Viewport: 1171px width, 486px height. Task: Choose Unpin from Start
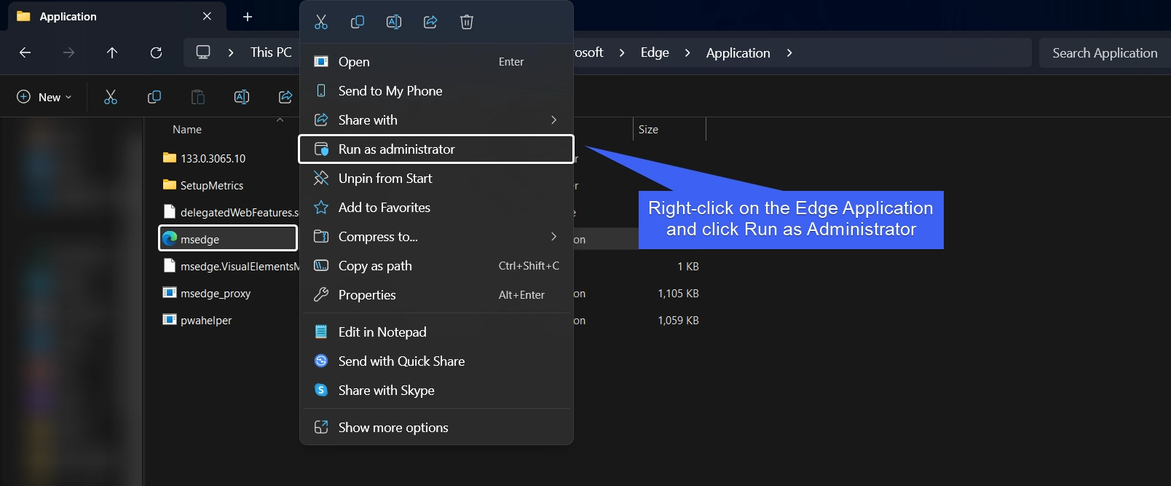tap(436, 179)
